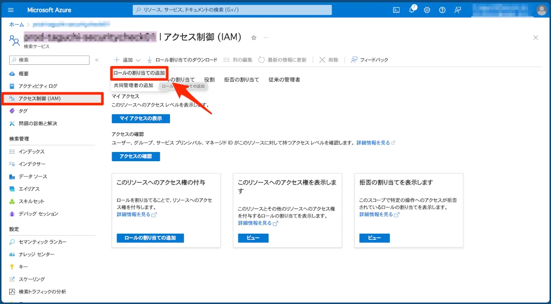This screenshot has width=551, height=304.
Task: Open the portal settings gear icon
Action: [x=427, y=10]
